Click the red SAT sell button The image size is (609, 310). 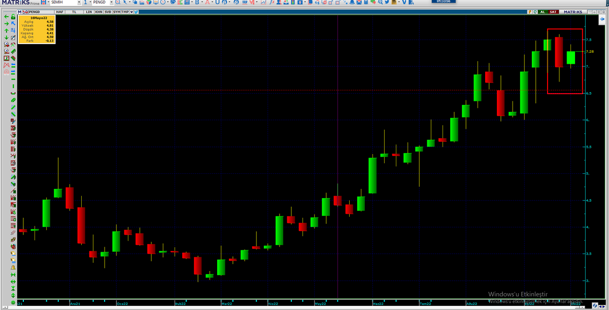click(553, 12)
